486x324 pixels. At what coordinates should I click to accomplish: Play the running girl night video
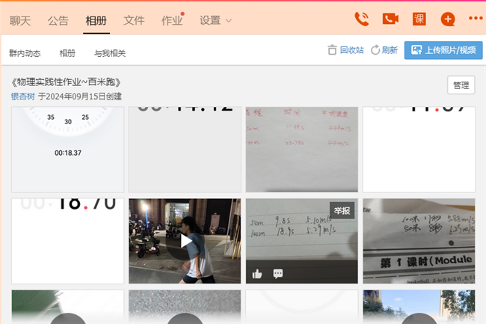coord(185,241)
